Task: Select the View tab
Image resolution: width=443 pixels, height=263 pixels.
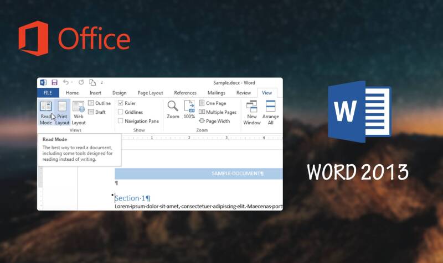Action: coord(267,93)
